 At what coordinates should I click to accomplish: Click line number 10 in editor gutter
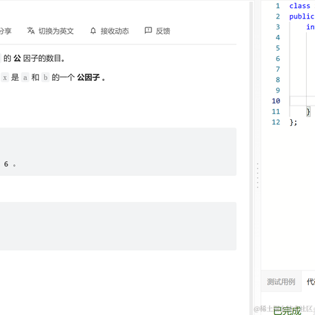[276, 101]
